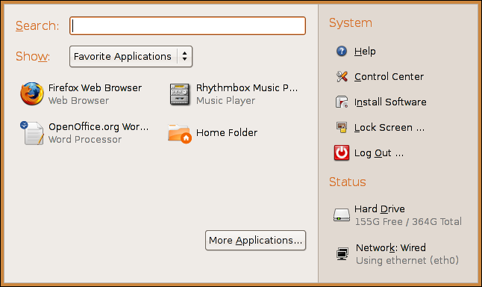Launch the OpenOffice.org Word Processor icon

[x=32, y=133]
